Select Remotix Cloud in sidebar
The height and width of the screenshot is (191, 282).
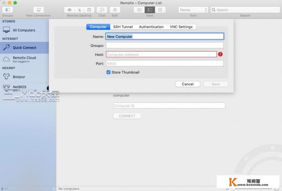pos(24,59)
